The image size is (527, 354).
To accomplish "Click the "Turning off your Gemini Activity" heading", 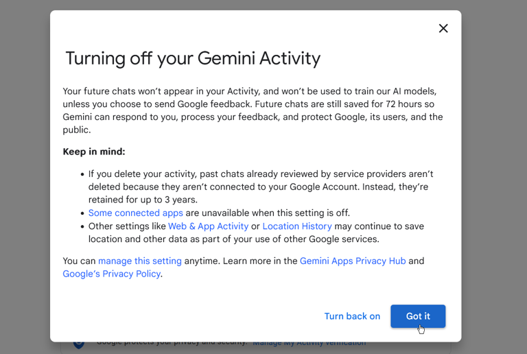I will (193, 58).
